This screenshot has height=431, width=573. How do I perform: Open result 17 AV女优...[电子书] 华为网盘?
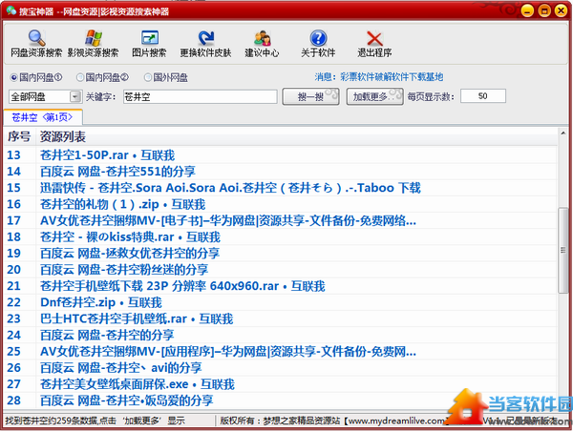(228, 221)
